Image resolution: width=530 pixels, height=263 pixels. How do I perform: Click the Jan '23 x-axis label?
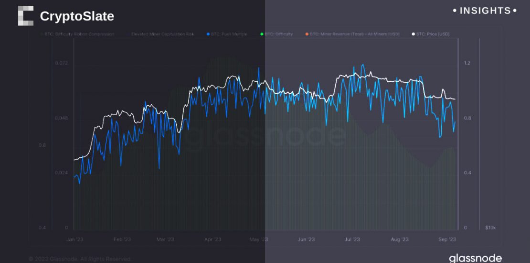pos(75,239)
